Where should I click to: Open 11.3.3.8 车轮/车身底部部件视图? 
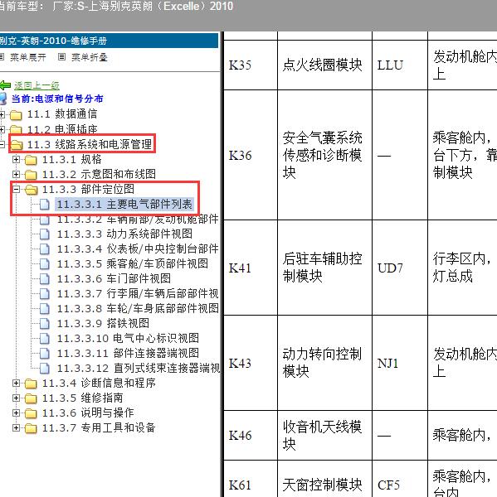[x=138, y=308]
